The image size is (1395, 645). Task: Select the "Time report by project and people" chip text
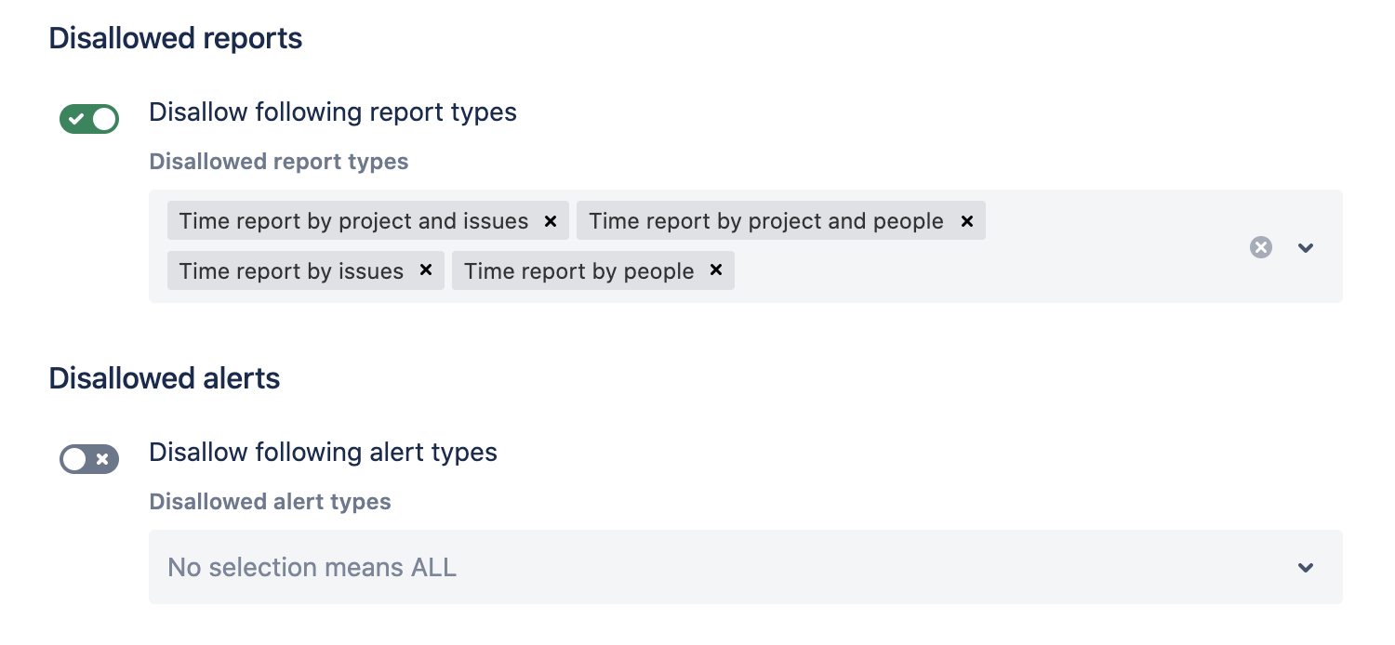point(765,221)
